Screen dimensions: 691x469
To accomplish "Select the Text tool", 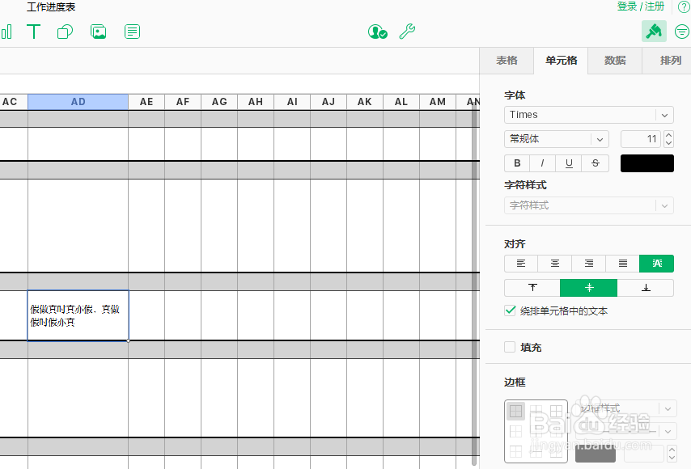I will point(34,32).
